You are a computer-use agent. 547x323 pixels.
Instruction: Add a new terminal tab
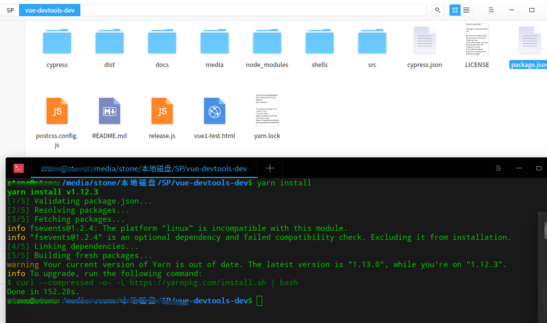coord(270,168)
